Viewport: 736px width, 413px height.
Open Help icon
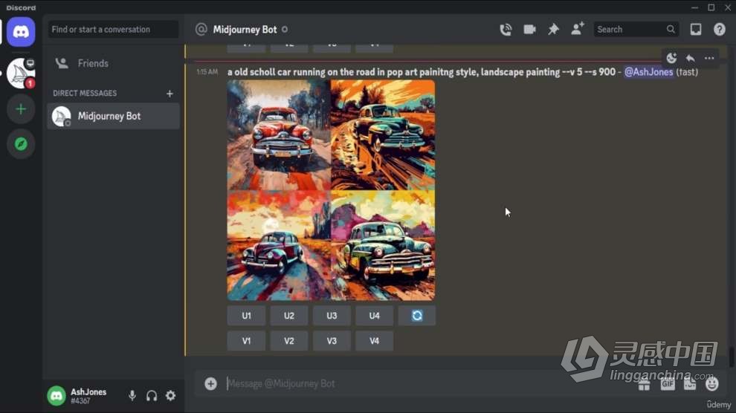(x=720, y=30)
